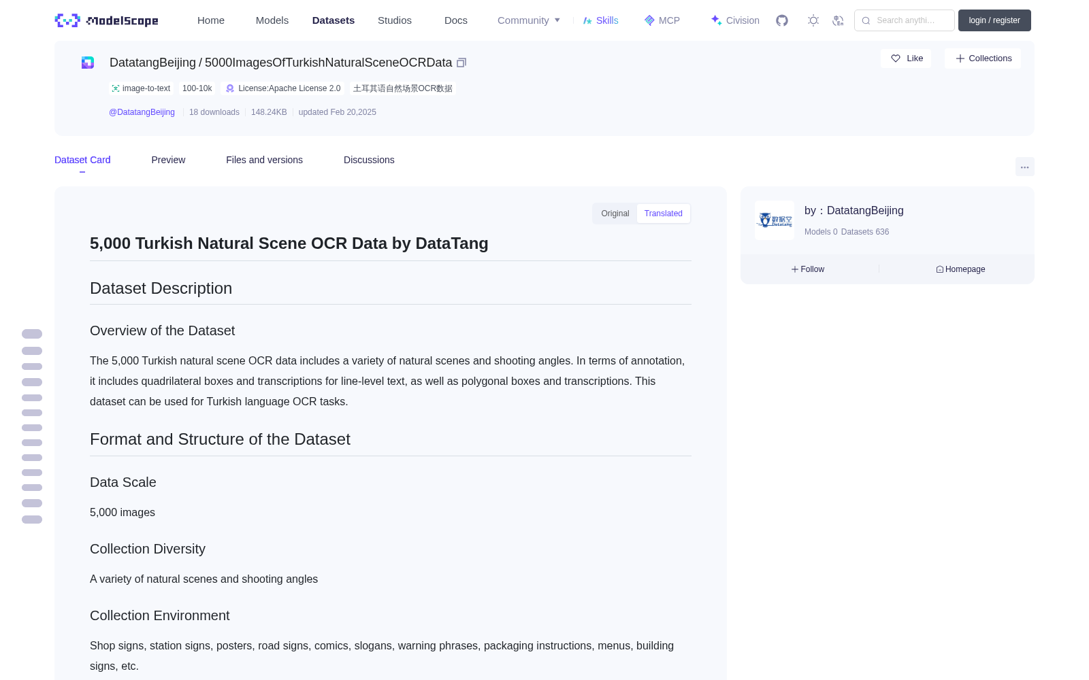
Task: Click the 'Overview of the Dataset' heading
Action: pyautogui.click(x=162, y=330)
